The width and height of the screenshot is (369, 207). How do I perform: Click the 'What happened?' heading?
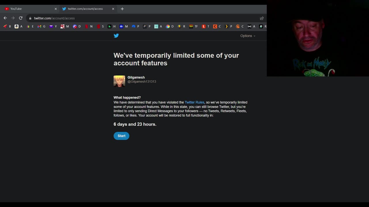(127, 97)
